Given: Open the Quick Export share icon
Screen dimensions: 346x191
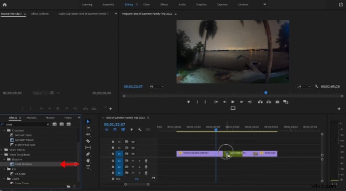Looking at the screenshot, I should click(x=341, y=4).
